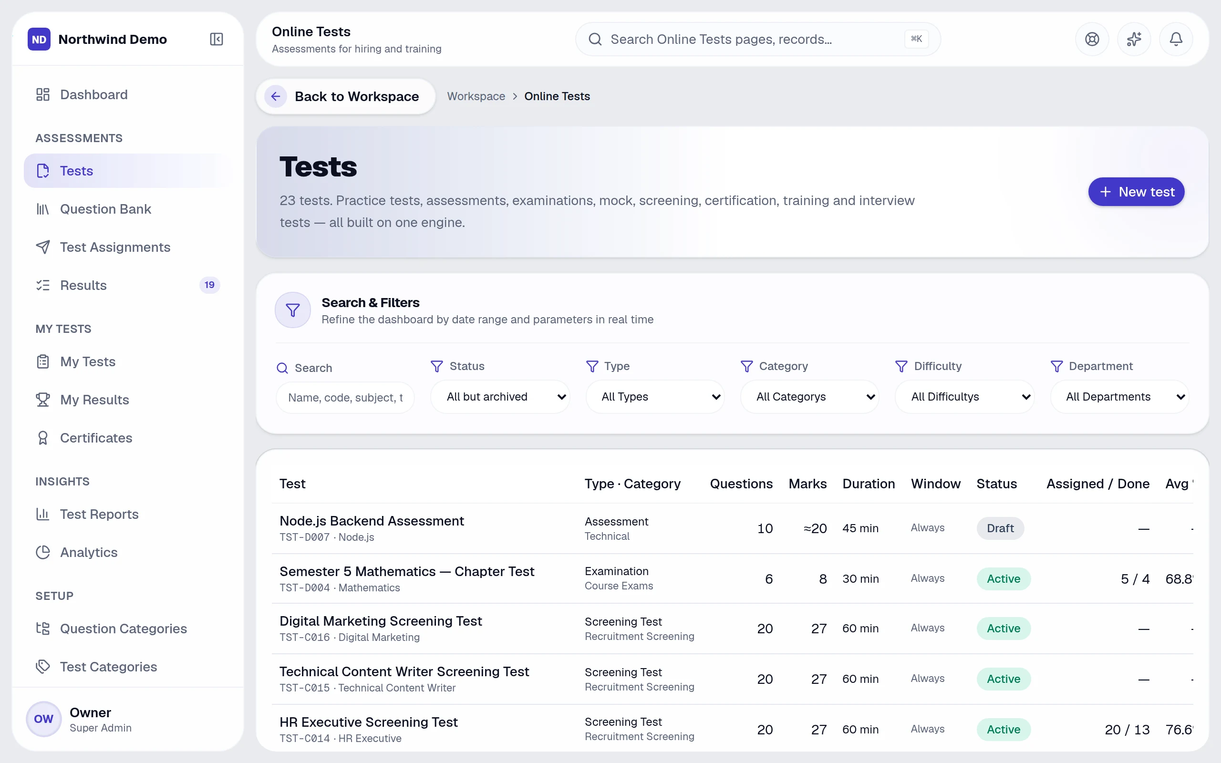Viewport: 1221px width, 763px height.
Task: Open HR Executive Screening Test row
Action: pyautogui.click(x=732, y=729)
